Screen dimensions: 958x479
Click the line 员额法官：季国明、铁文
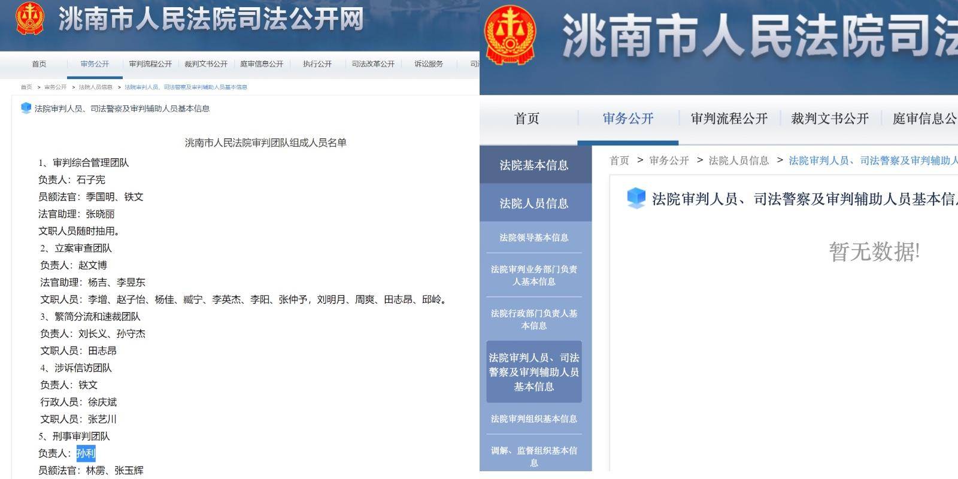pyautogui.click(x=91, y=197)
